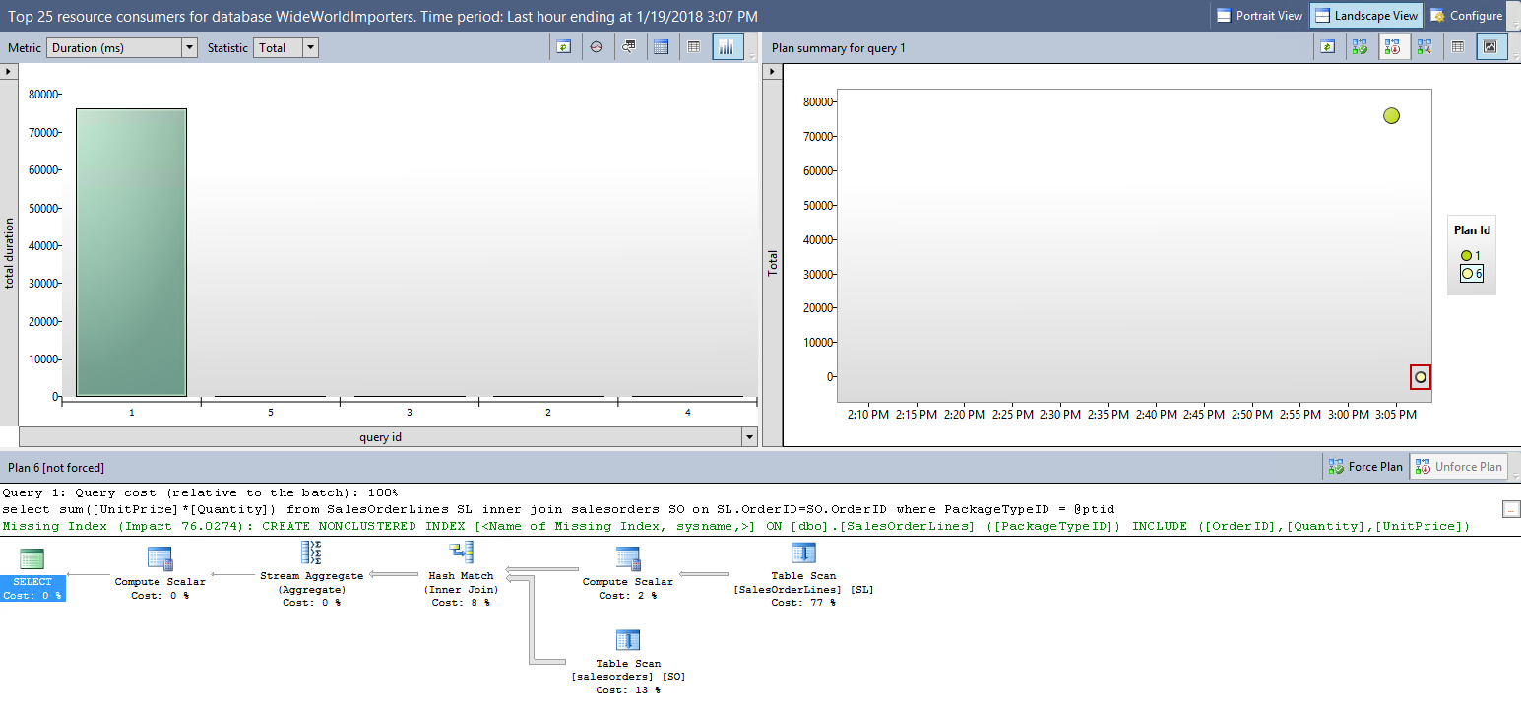Open plan pane toolbar overflow arrow

point(1515,477)
